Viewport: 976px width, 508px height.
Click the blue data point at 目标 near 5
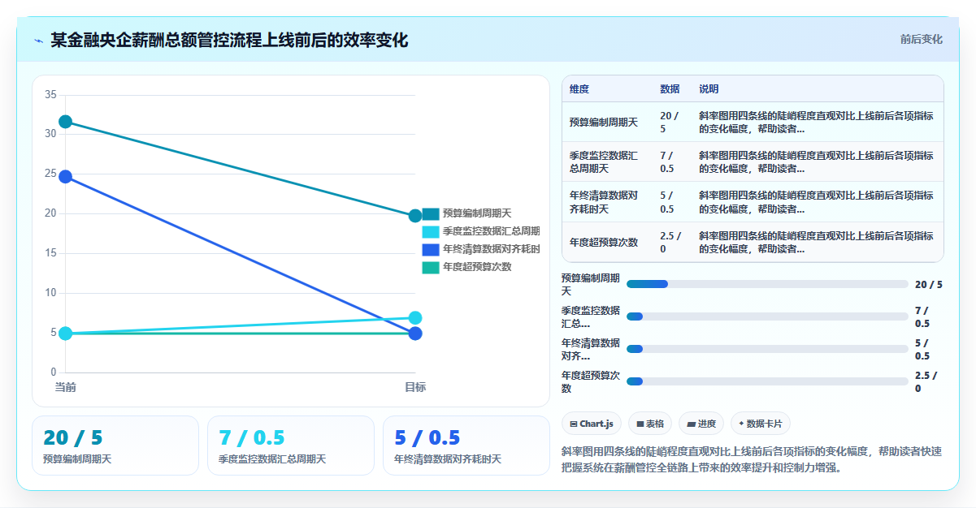click(x=415, y=333)
